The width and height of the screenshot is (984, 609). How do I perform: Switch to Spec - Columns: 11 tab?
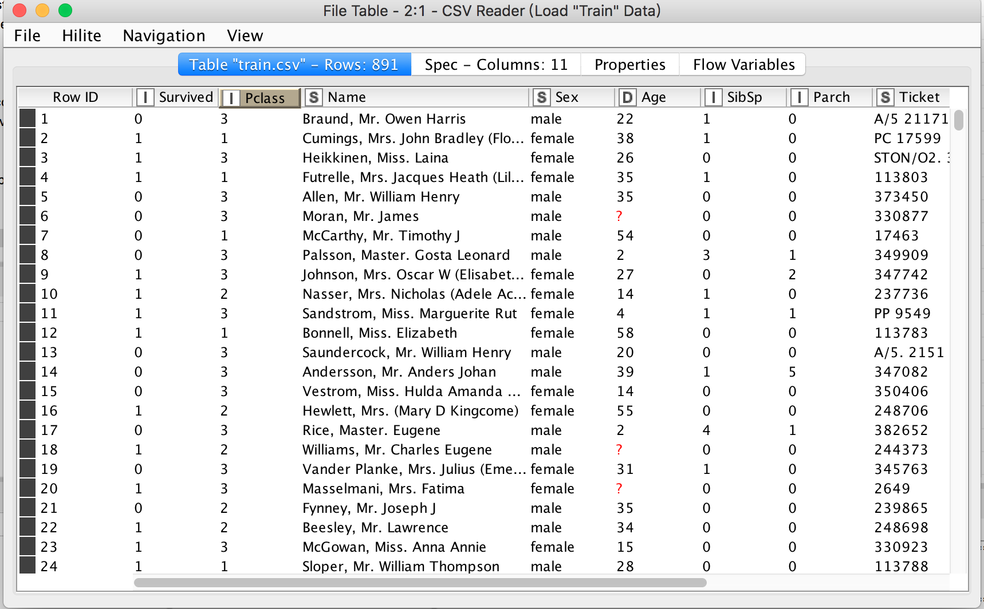(x=496, y=65)
